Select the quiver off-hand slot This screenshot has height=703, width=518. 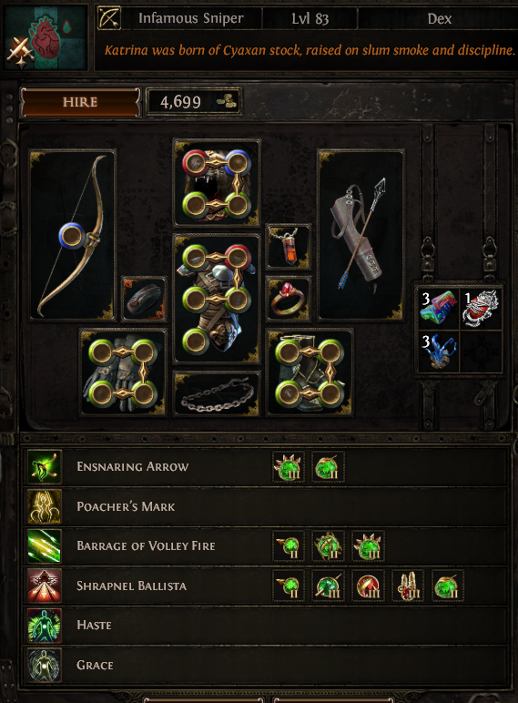point(361,235)
